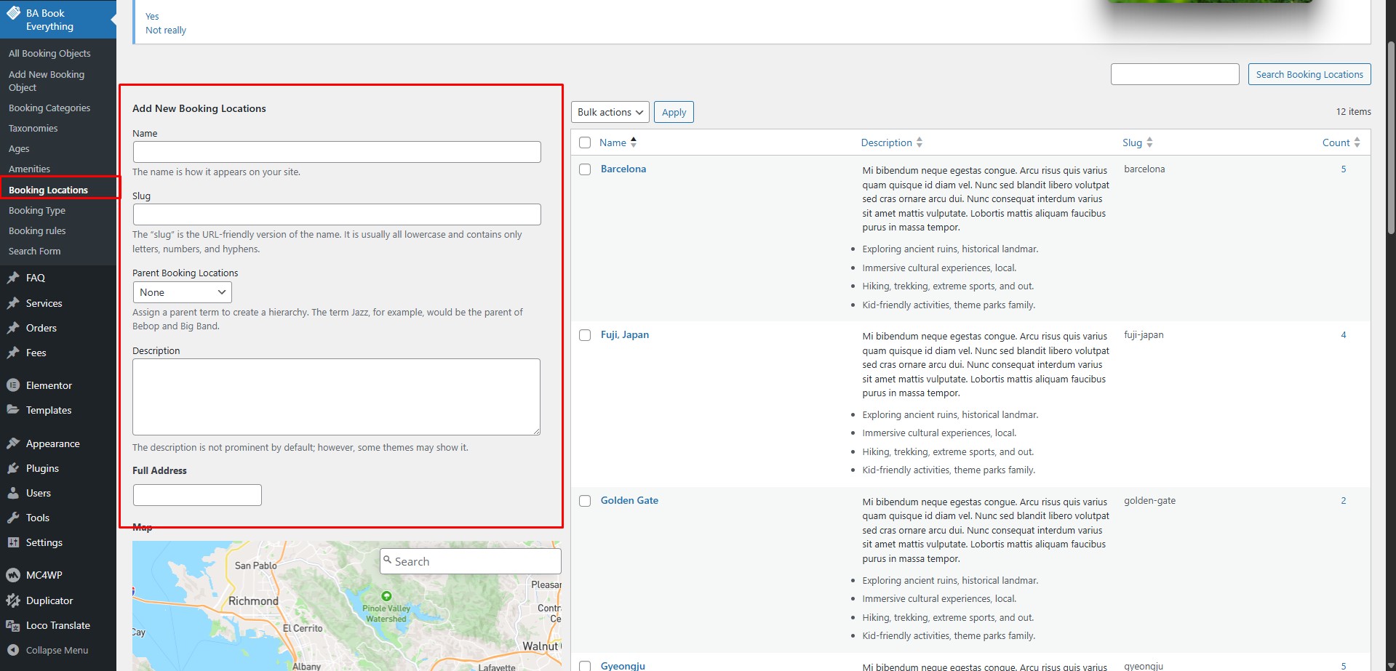Focus the Description textarea
Image resolution: width=1396 pixels, height=671 pixels.
pyautogui.click(x=336, y=397)
